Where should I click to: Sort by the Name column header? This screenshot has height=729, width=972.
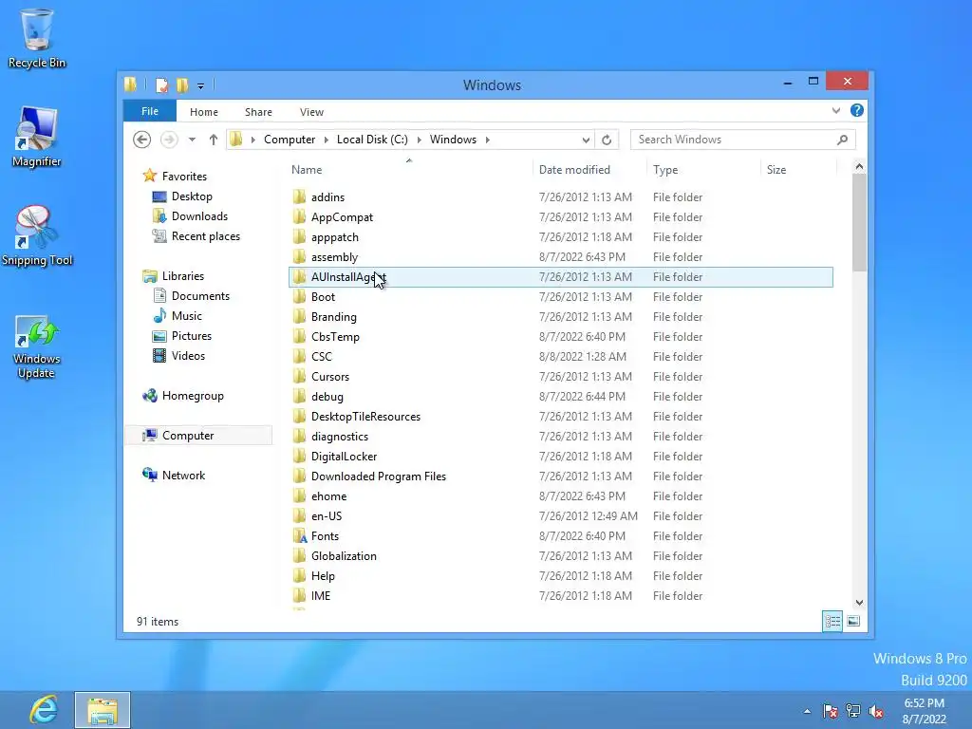(409, 170)
